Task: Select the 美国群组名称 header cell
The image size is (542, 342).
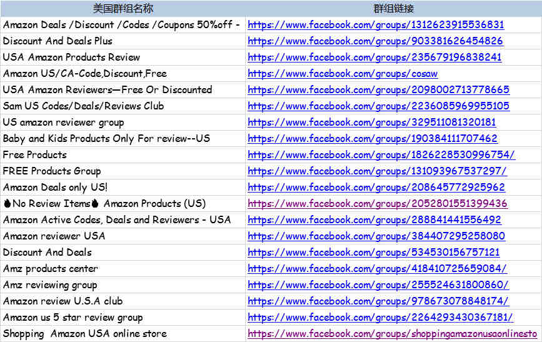Action: click(123, 8)
